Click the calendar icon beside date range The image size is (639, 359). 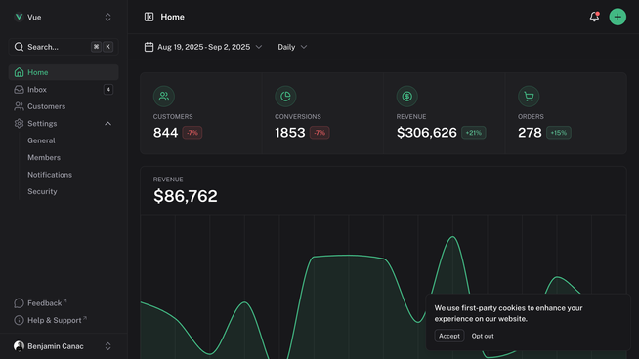pos(149,47)
